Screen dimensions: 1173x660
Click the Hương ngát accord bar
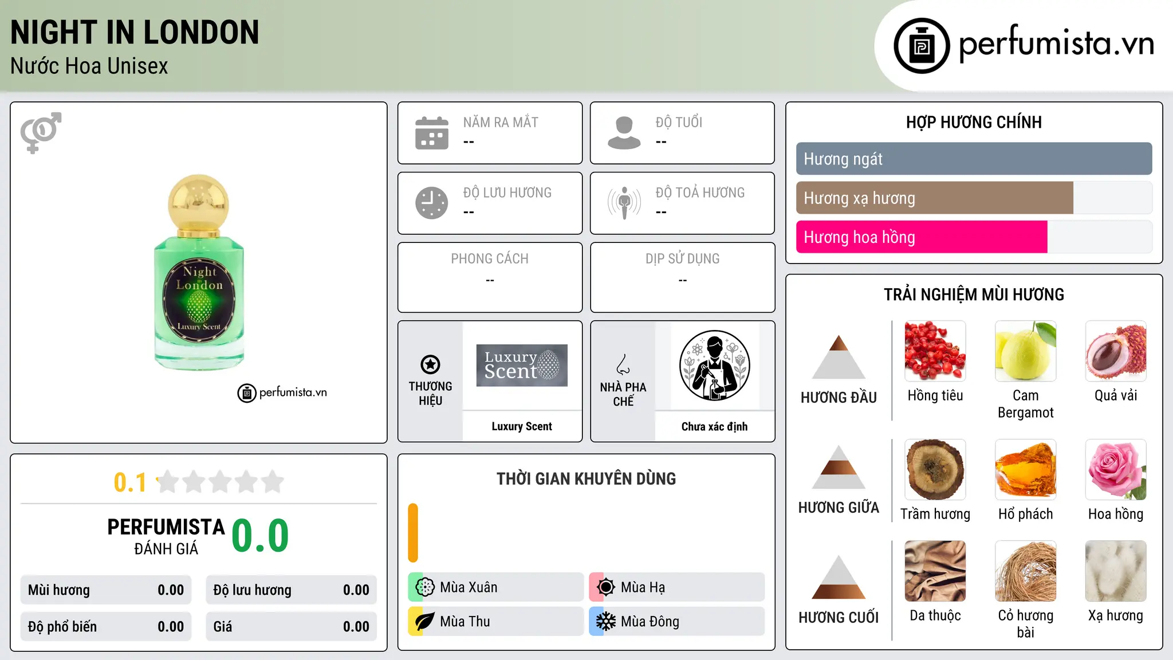(x=974, y=159)
